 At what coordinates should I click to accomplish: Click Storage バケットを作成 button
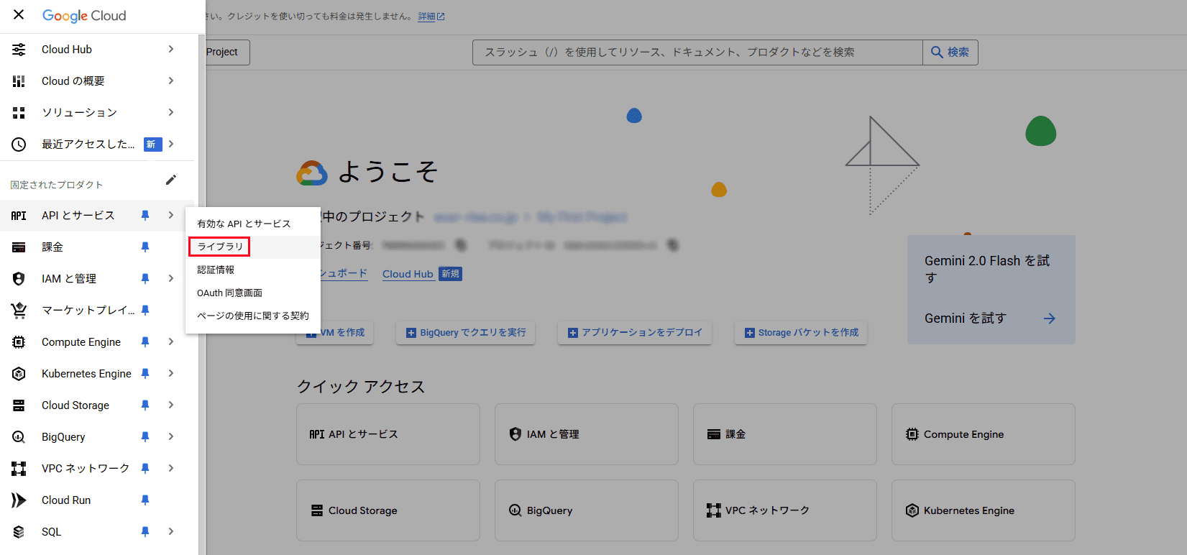pos(801,332)
